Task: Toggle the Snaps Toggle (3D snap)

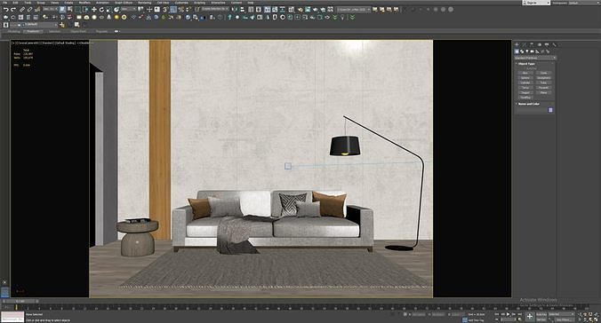Action: 164,9
